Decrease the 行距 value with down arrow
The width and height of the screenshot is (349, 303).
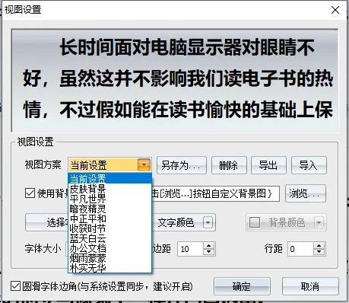pos(319,252)
